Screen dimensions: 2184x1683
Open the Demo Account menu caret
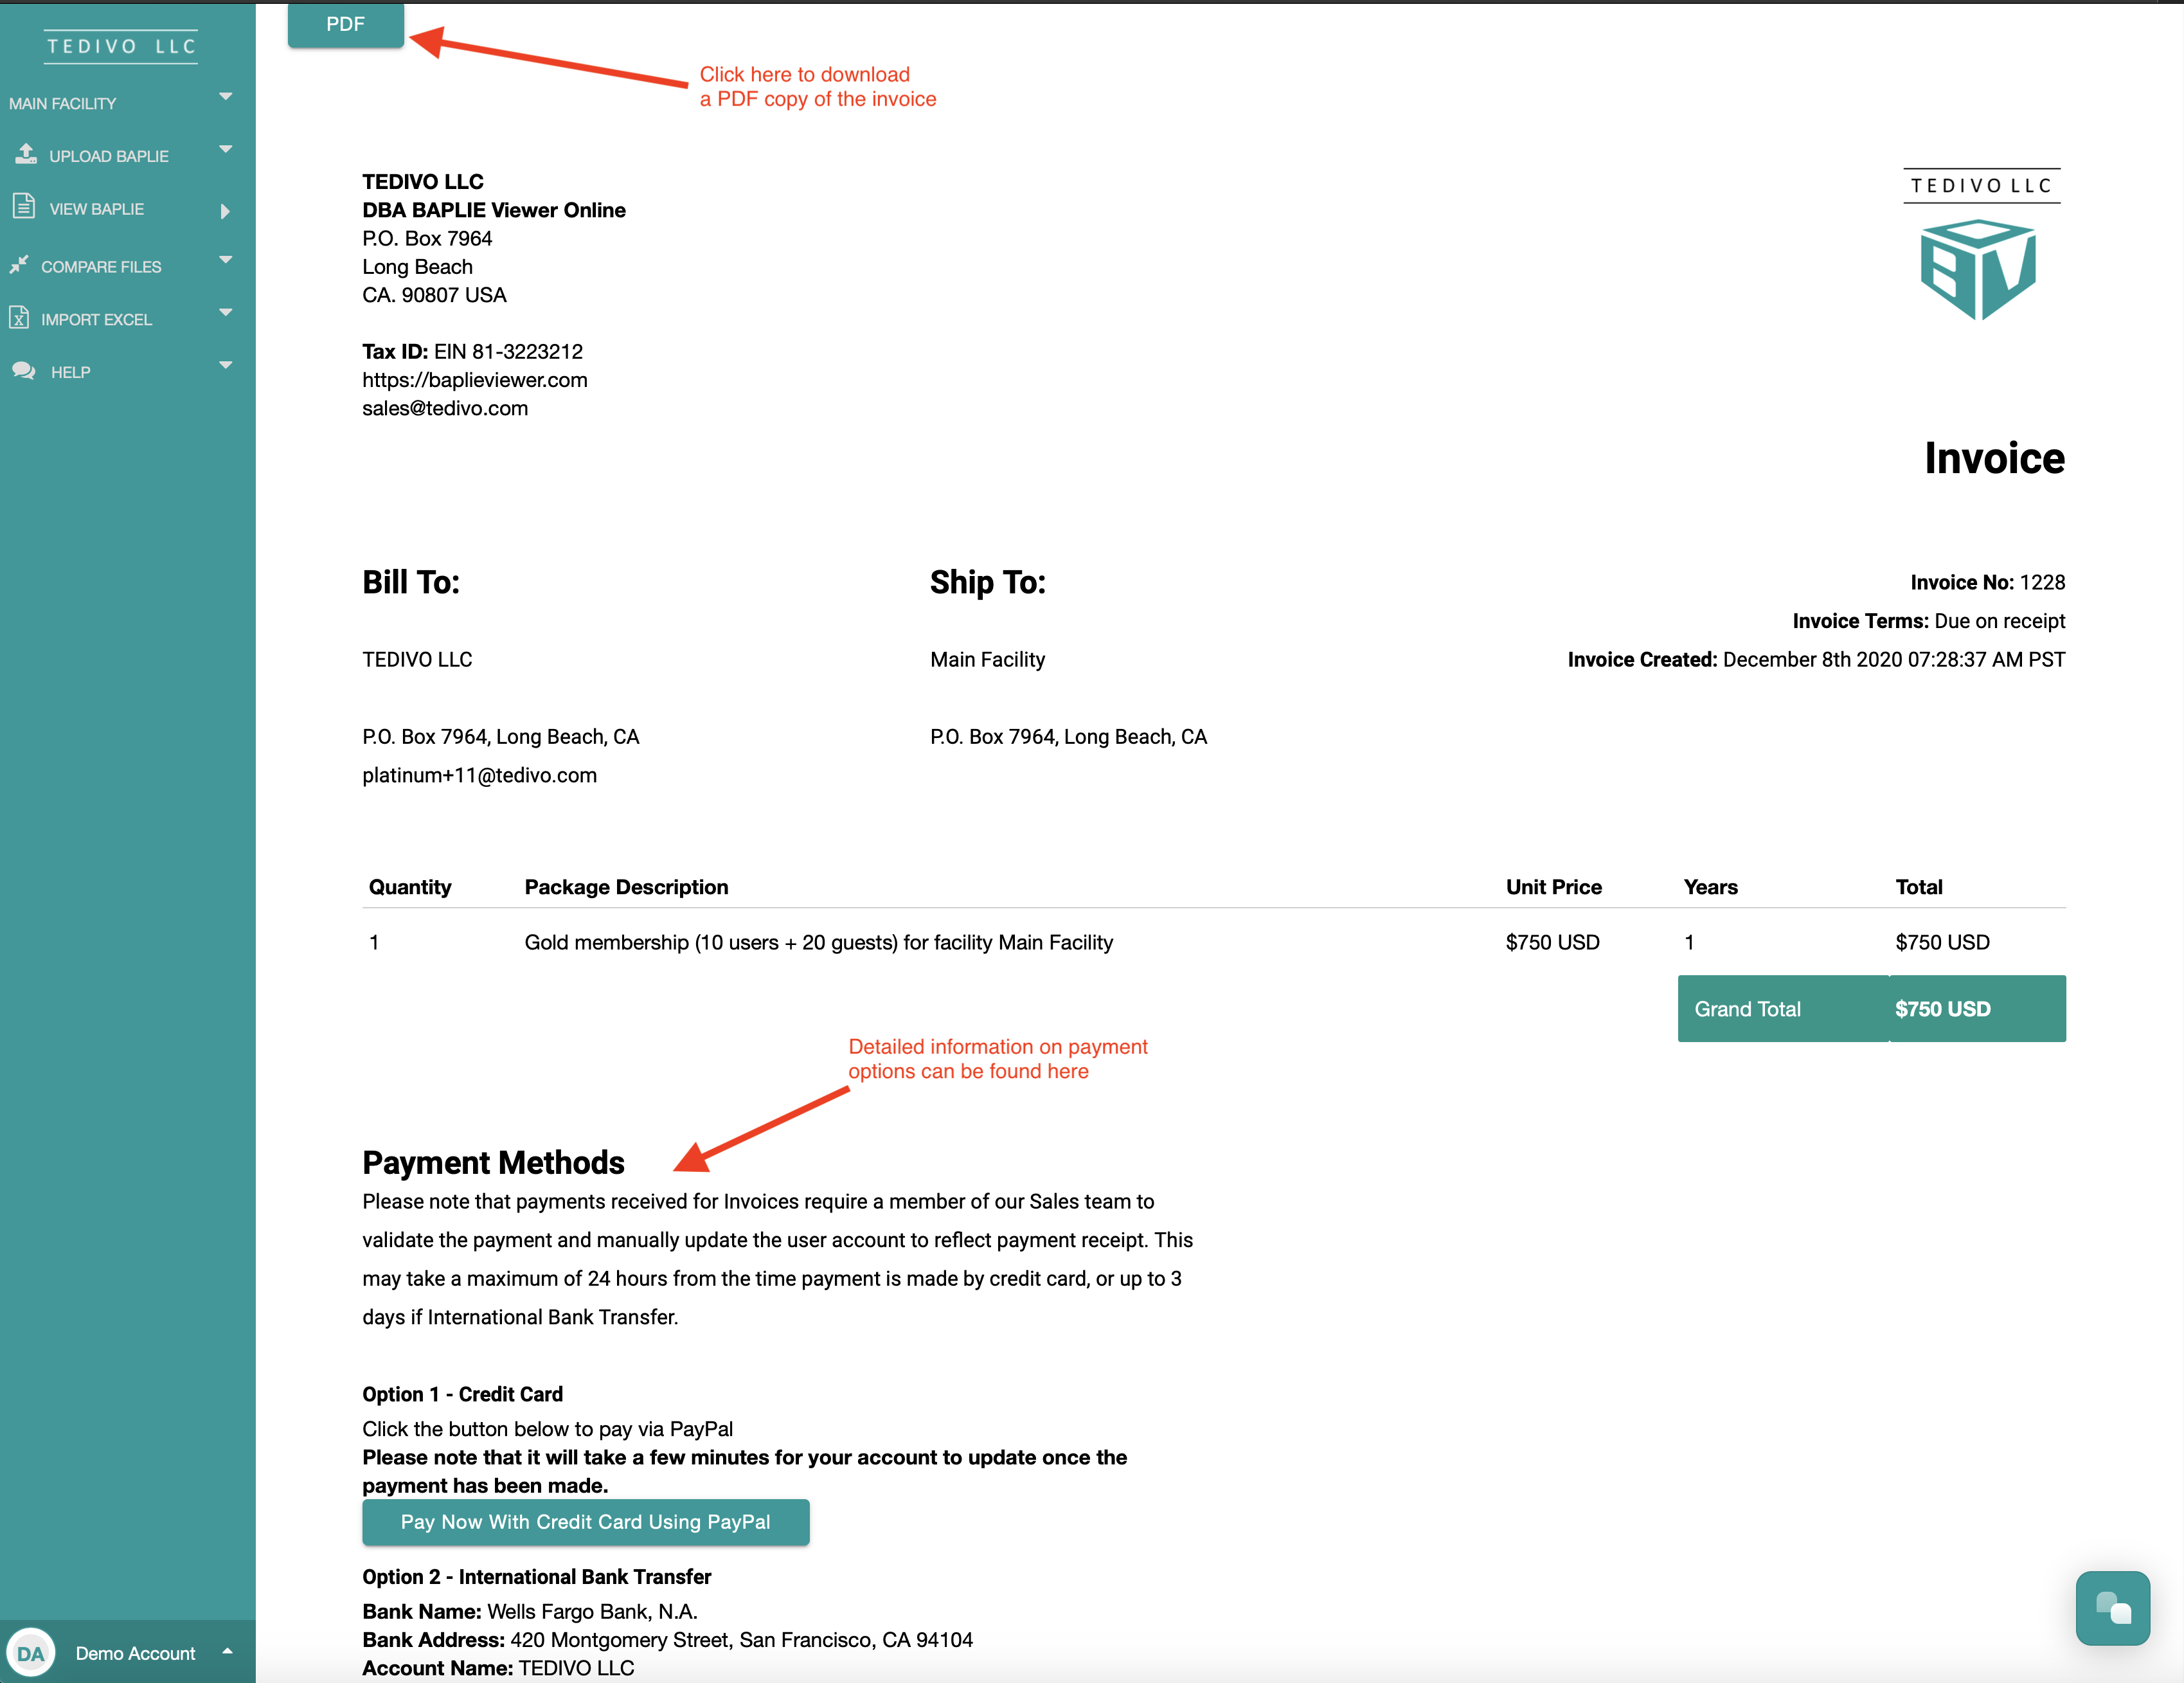[x=227, y=1651]
